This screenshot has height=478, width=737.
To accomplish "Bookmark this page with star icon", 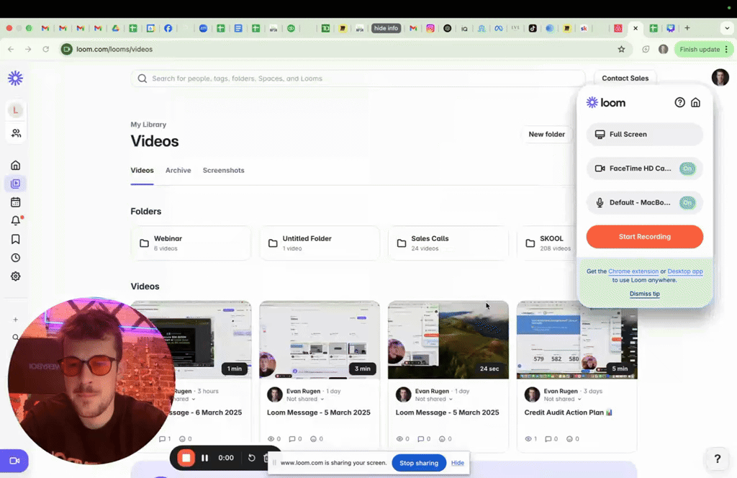I will coord(621,50).
